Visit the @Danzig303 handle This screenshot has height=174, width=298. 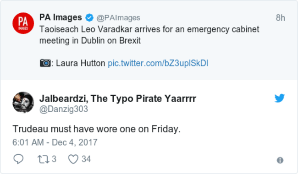pos(64,109)
